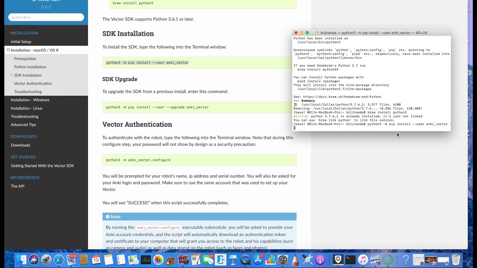Screen dimensions: 477x268
Task: Open purple Podcasts icon
Action: coord(320,259)
